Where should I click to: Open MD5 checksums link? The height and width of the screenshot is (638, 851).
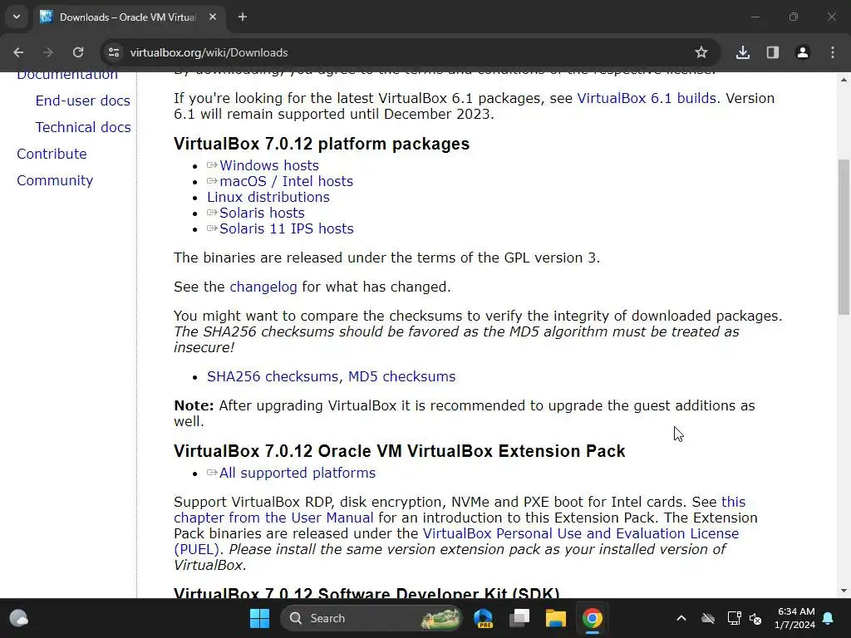coord(401,376)
